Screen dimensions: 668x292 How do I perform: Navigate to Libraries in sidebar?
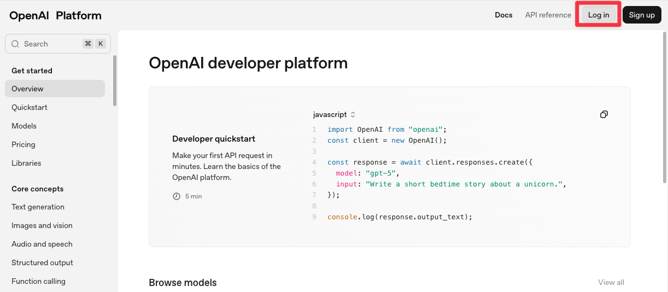[x=26, y=163]
